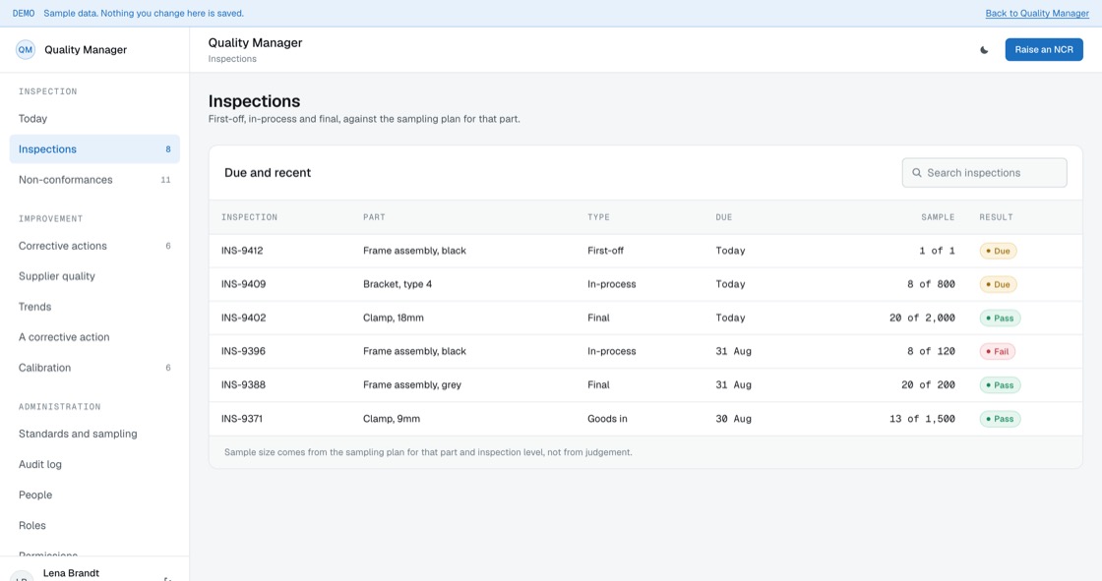The image size is (1102, 581).
Task: Click the RESULT column header
Action: click(996, 217)
